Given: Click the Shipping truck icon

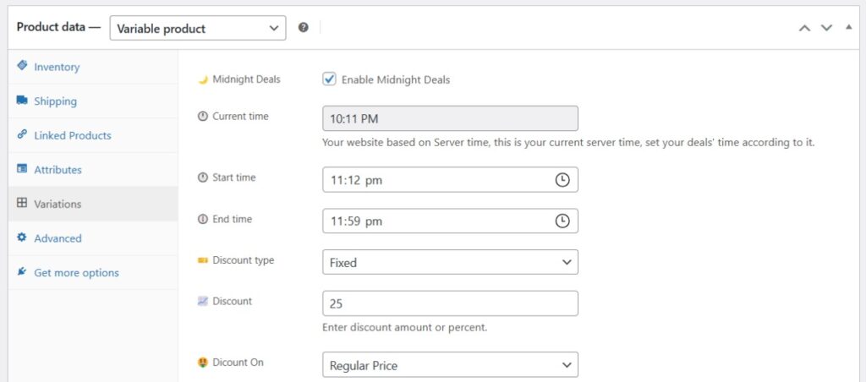Looking at the screenshot, I should click(x=22, y=101).
